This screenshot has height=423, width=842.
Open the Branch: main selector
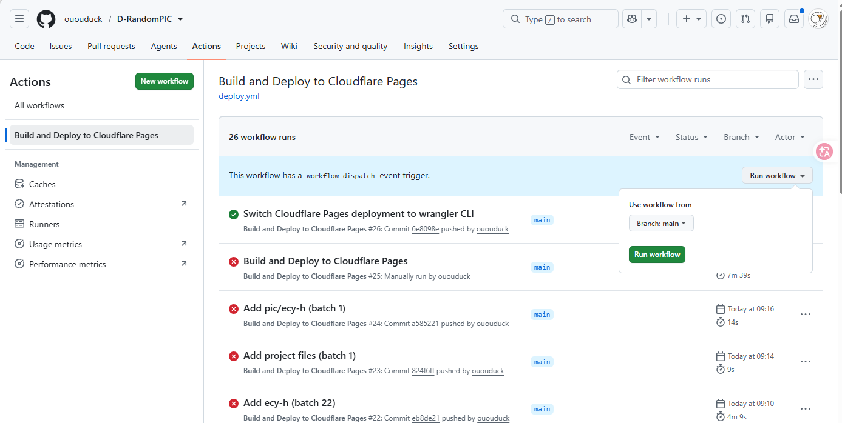point(661,224)
